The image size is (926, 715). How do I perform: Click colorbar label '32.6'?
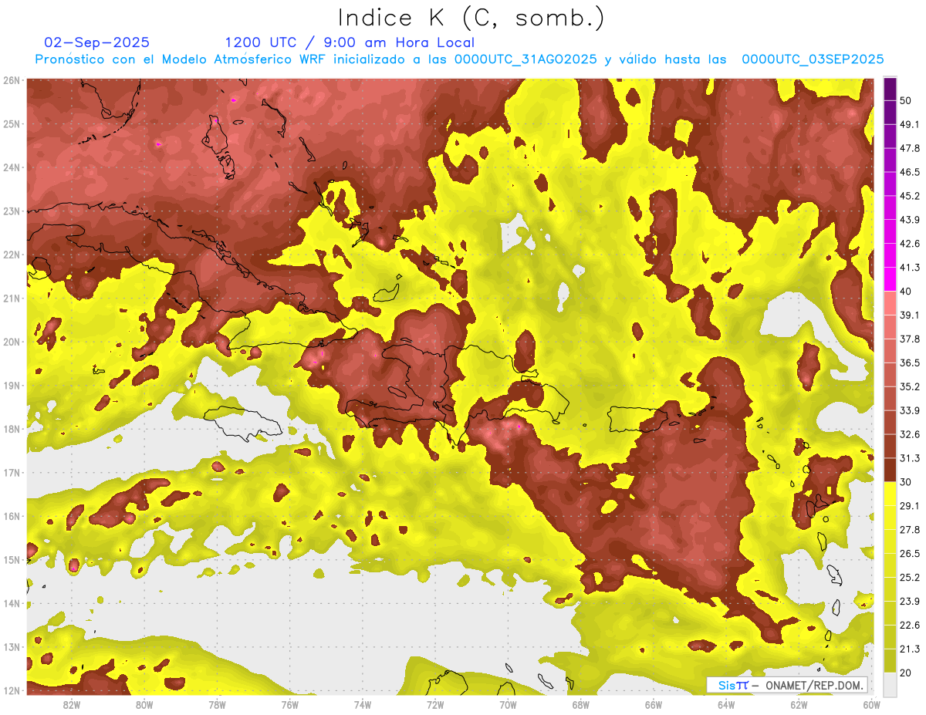click(x=910, y=434)
